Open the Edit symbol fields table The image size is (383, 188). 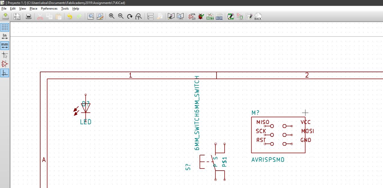click(x=249, y=16)
